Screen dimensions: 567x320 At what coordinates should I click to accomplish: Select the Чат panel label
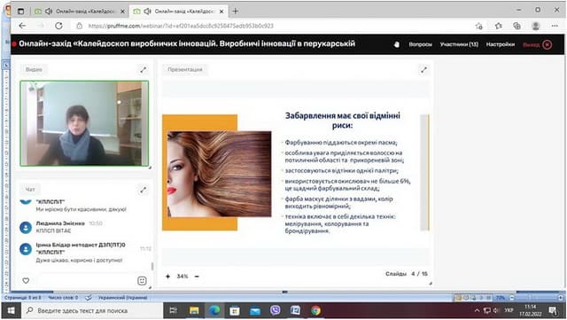(x=30, y=190)
